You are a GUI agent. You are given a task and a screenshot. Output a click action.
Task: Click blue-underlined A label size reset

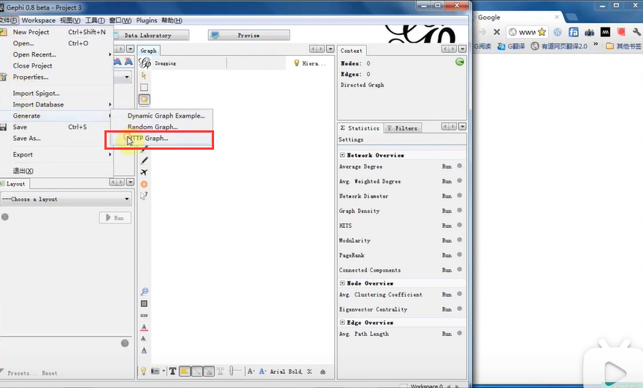pos(144,350)
